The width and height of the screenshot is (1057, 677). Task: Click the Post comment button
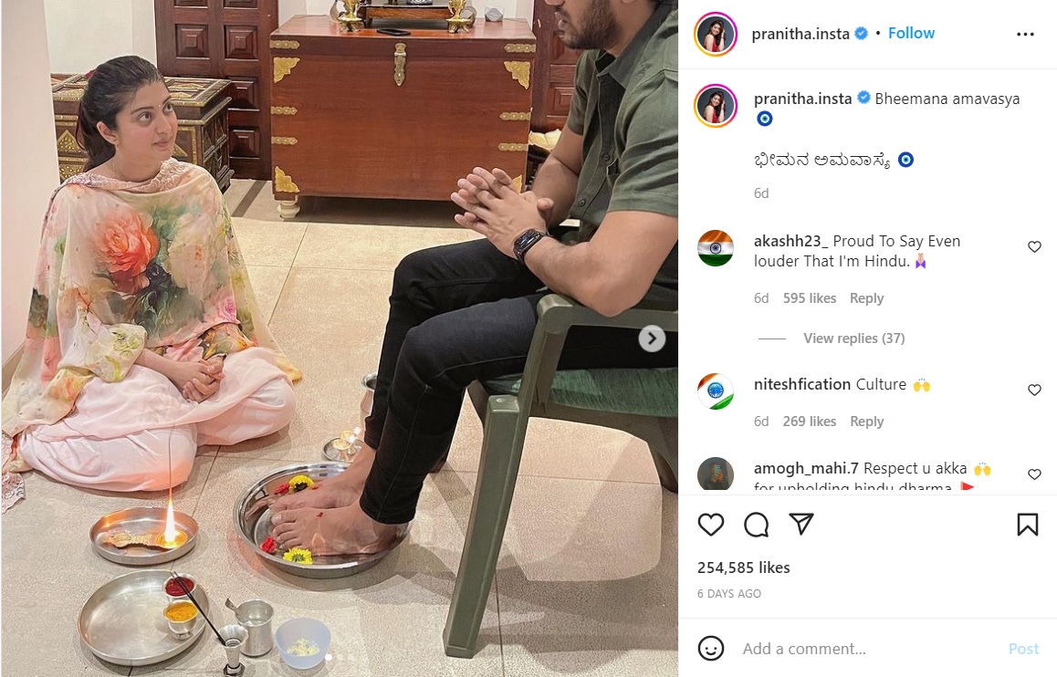[1023, 649]
